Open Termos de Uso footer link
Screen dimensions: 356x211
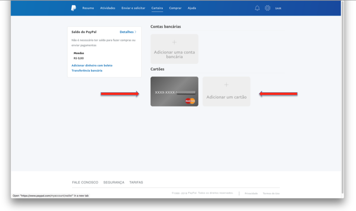tap(271, 193)
